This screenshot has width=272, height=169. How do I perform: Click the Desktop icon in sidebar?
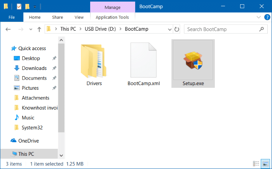pyautogui.click(x=17, y=58)
